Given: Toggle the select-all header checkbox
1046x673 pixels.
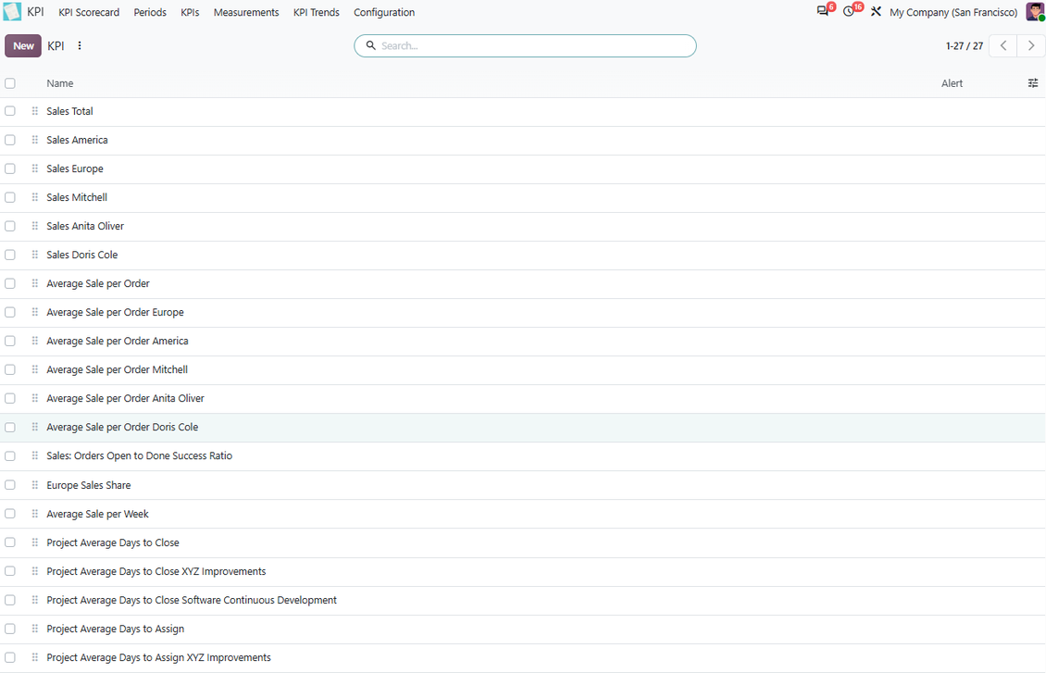Looking at the screenshot, I should click(x=10, y=83).
